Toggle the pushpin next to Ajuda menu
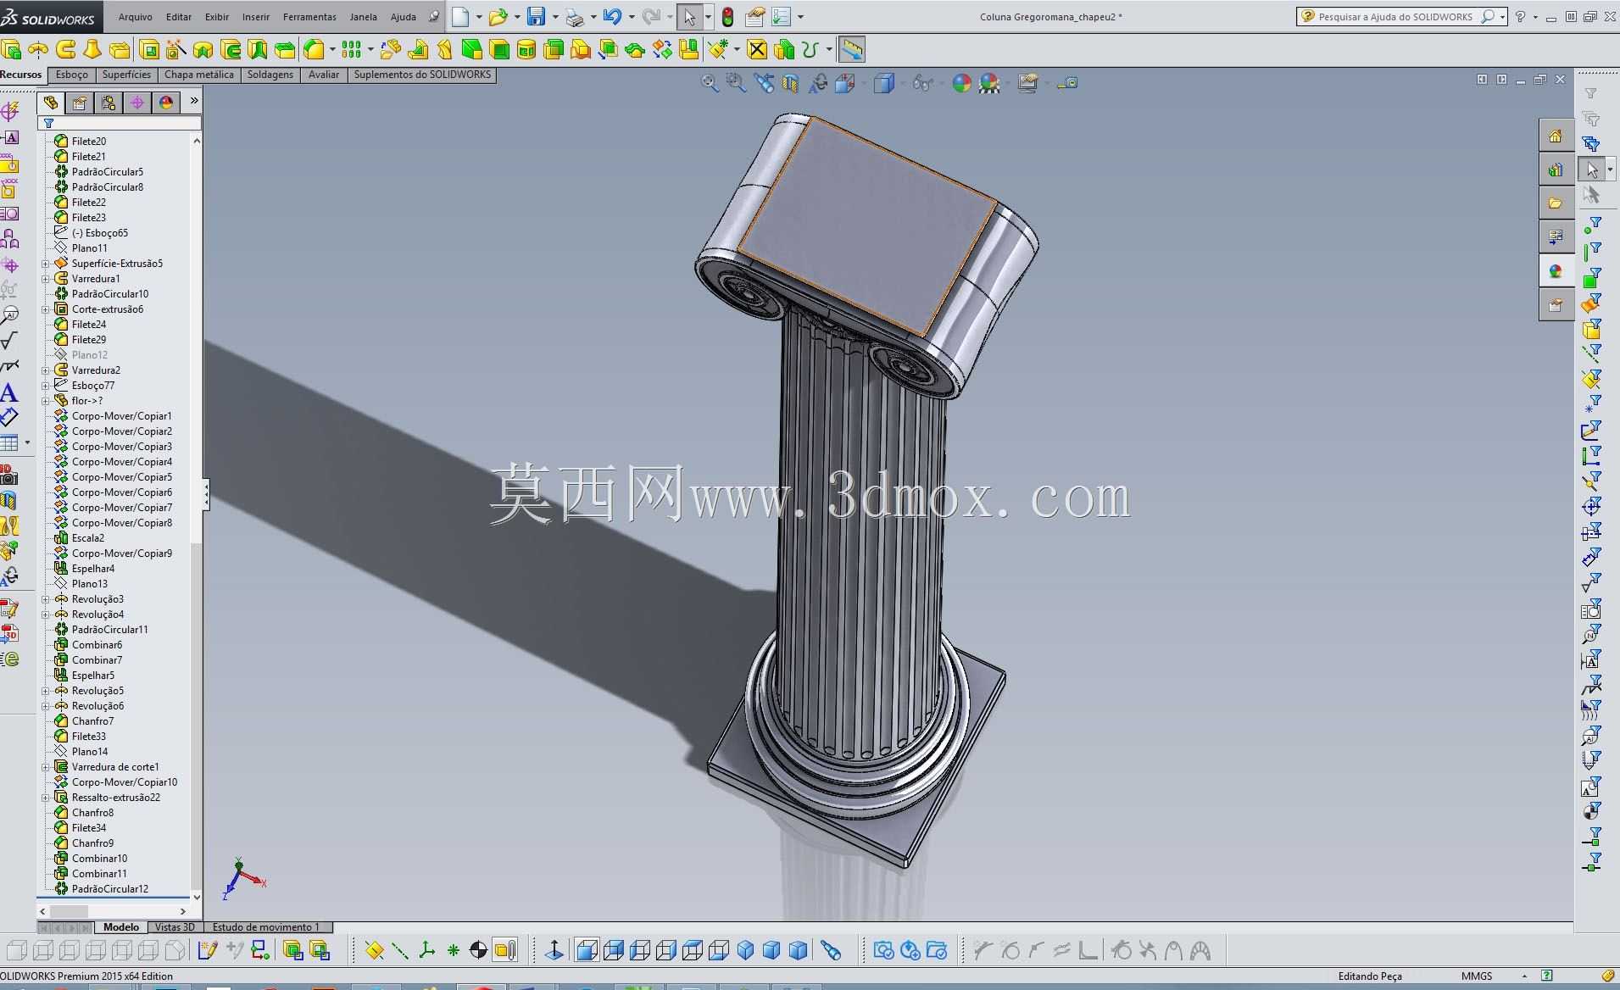 pos(433,16)
